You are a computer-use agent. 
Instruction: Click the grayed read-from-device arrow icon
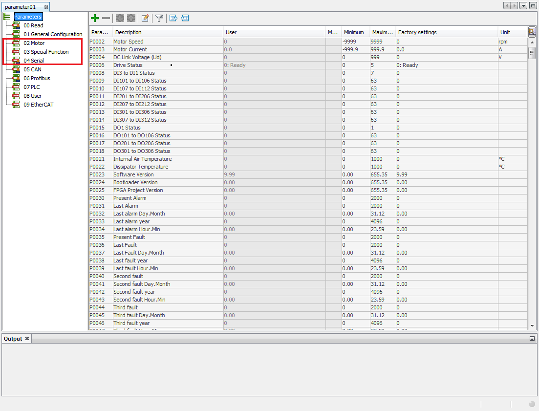(120, 18)
